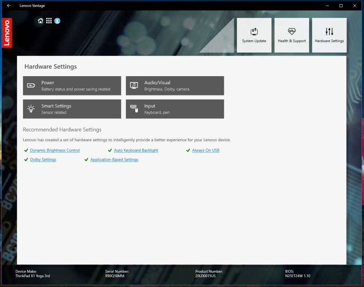Image resolution: width=364 pixels, height=287 pixels.
Task: Click checkmark beside Auto Keyboard Backlight
Action: tap(110, 150)
